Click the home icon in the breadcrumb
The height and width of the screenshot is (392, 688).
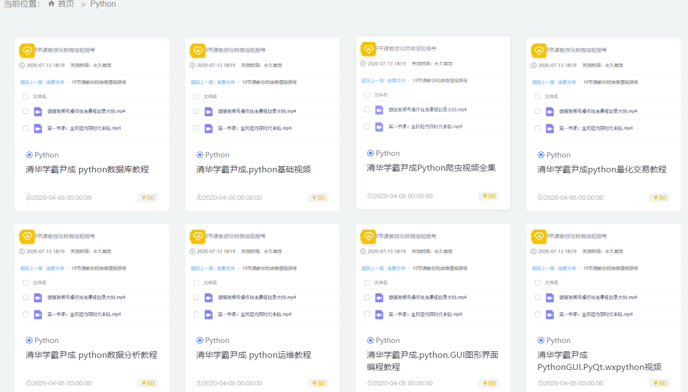click(51, 4)
